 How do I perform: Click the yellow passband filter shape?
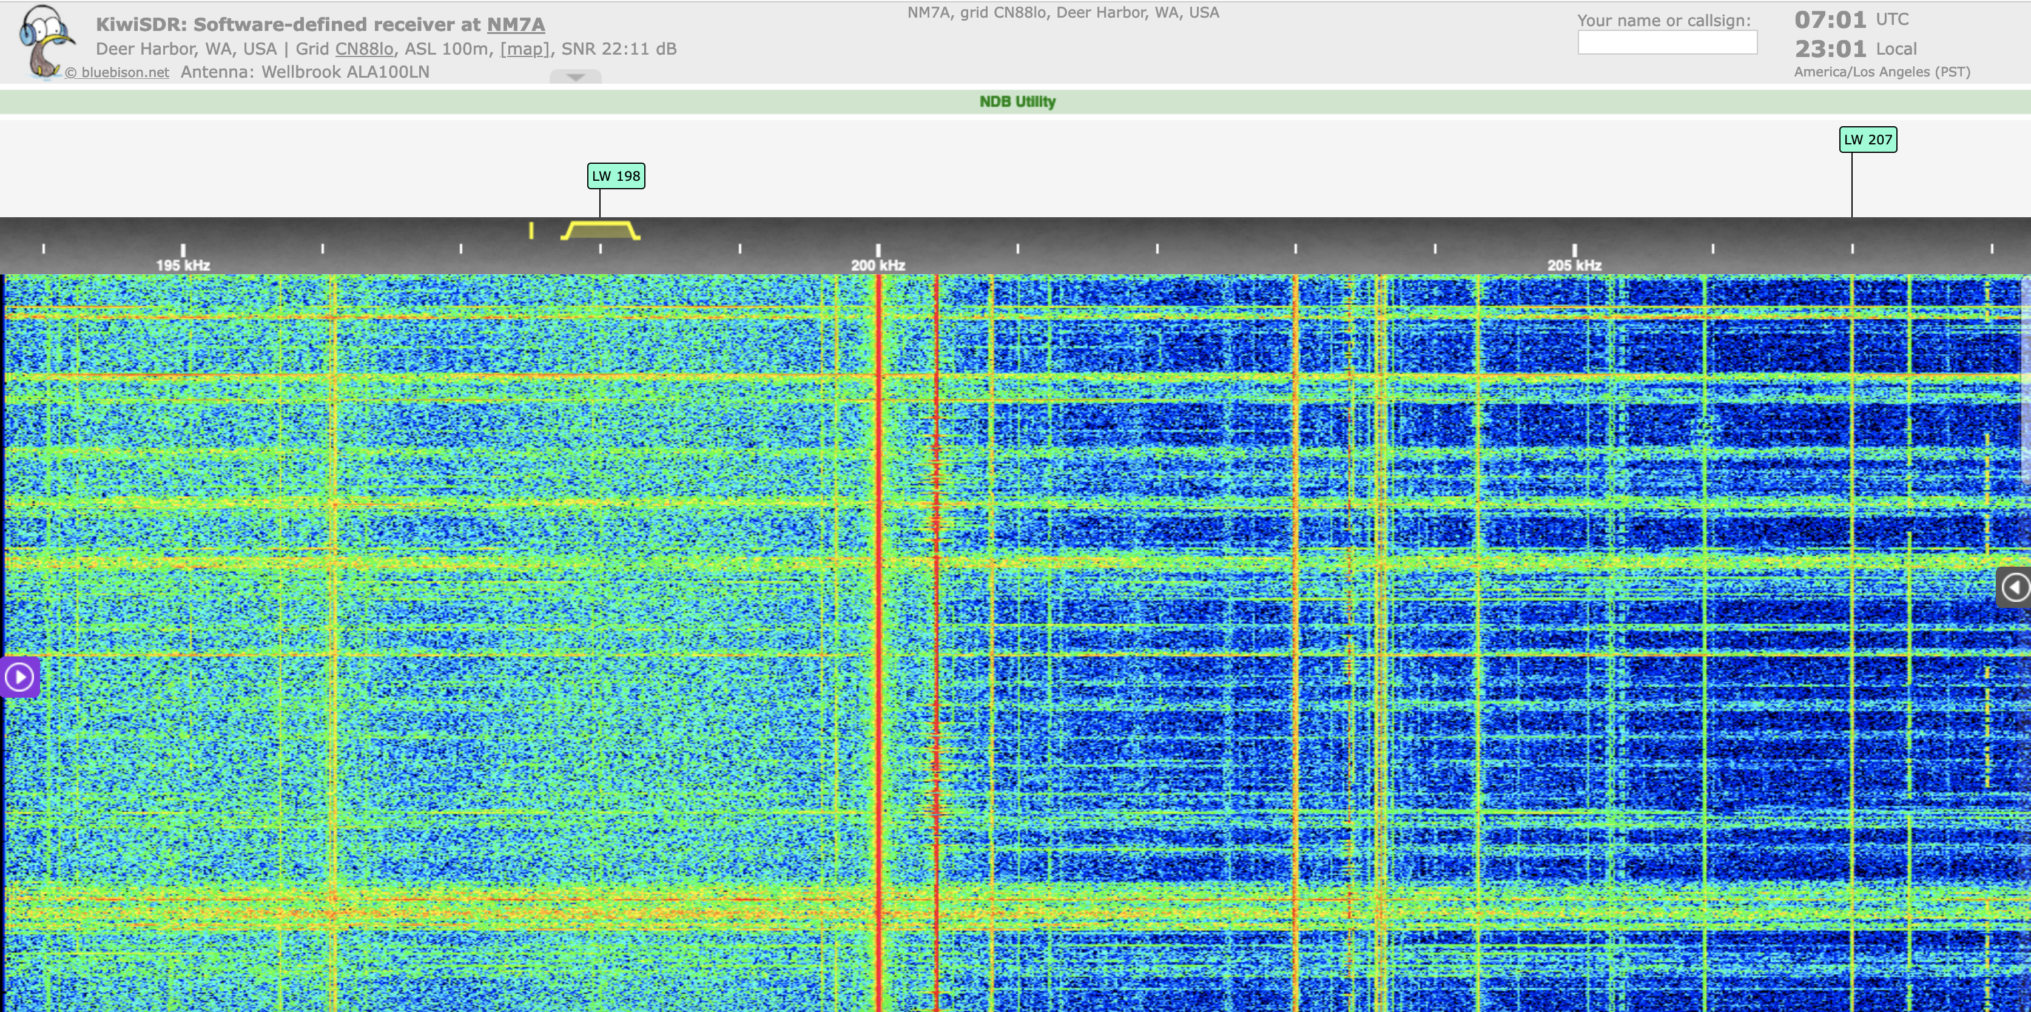pyautogui.click(x=601, y=231)
